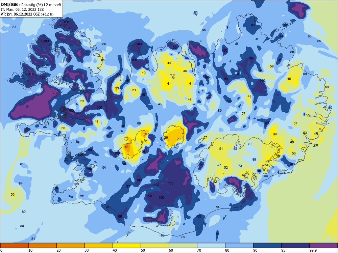Pick the 90–95 dark blue legend swatch
Screen dimensions: 338x253
[267, 246]
